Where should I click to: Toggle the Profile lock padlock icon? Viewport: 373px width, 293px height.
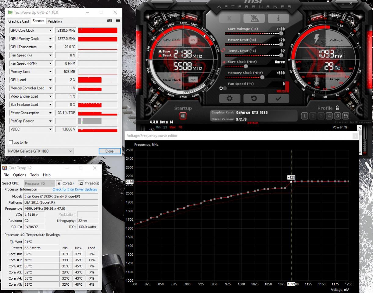click(337, 108)
